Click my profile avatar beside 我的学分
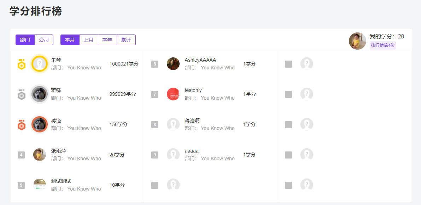Screen dimensions: 421x205 coord(357,41)
